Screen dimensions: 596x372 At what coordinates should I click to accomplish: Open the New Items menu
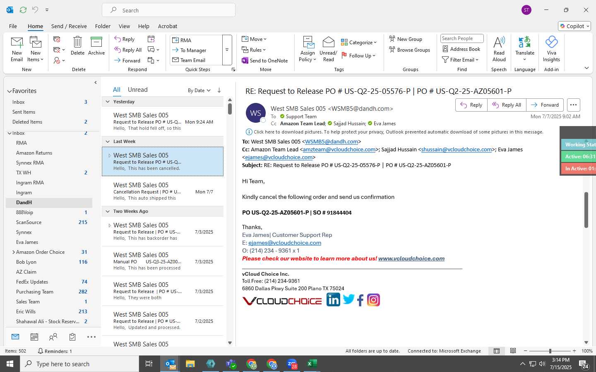click(36, 49)
